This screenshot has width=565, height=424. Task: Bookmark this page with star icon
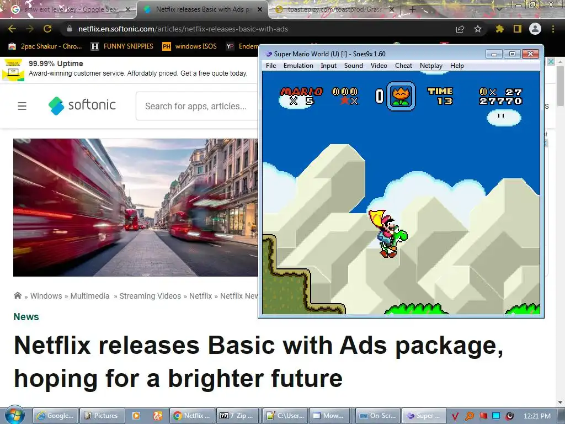(x=478, y=29)
